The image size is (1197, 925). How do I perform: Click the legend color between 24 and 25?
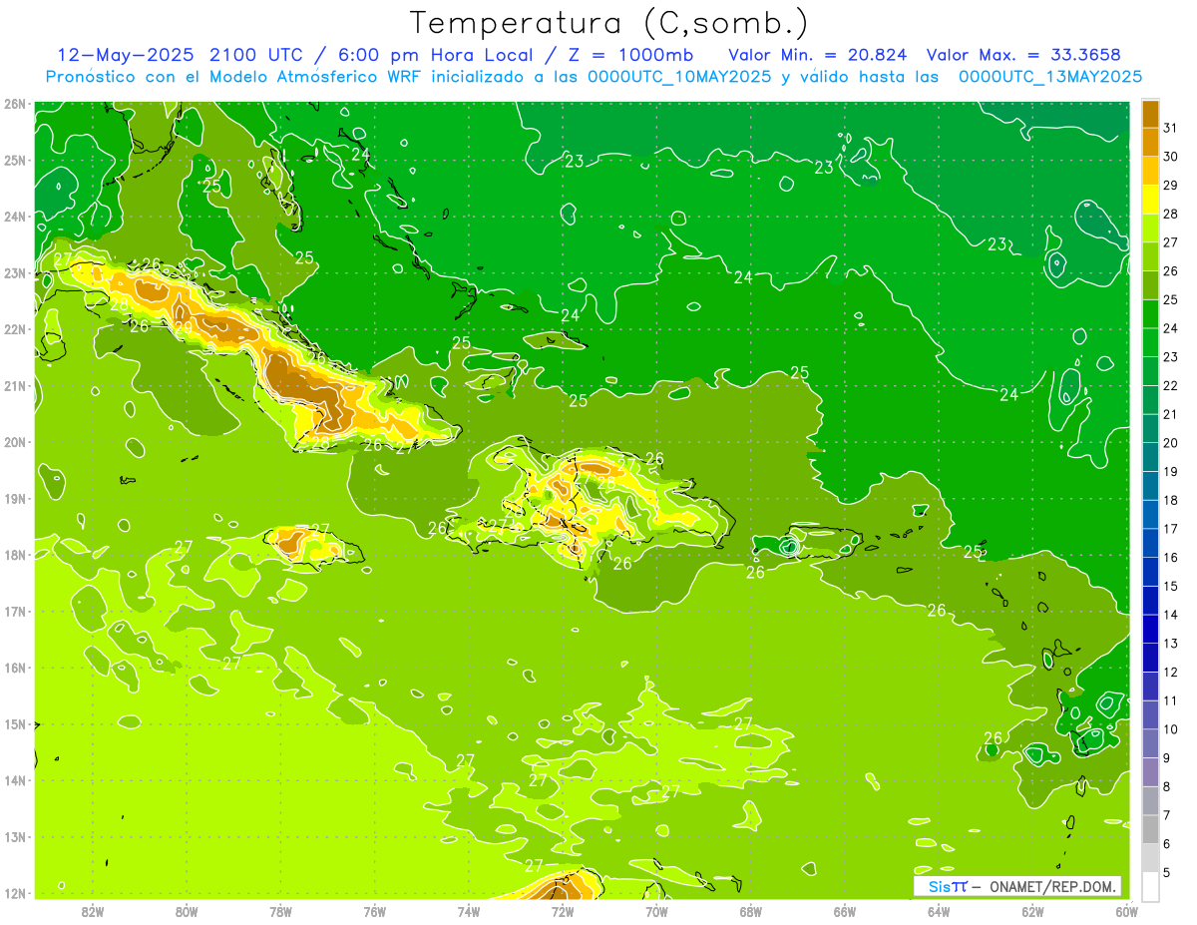pos(1150,313)
